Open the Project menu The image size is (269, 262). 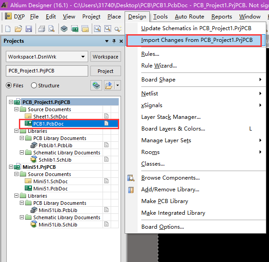pyautogui.click(x=91, y=17)
